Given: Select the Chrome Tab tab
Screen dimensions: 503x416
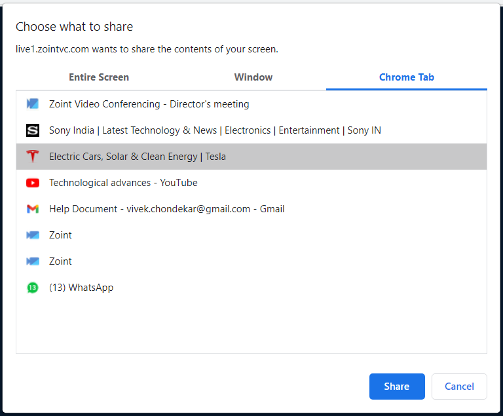Looking at the screenshot, I should click(407, 77).
